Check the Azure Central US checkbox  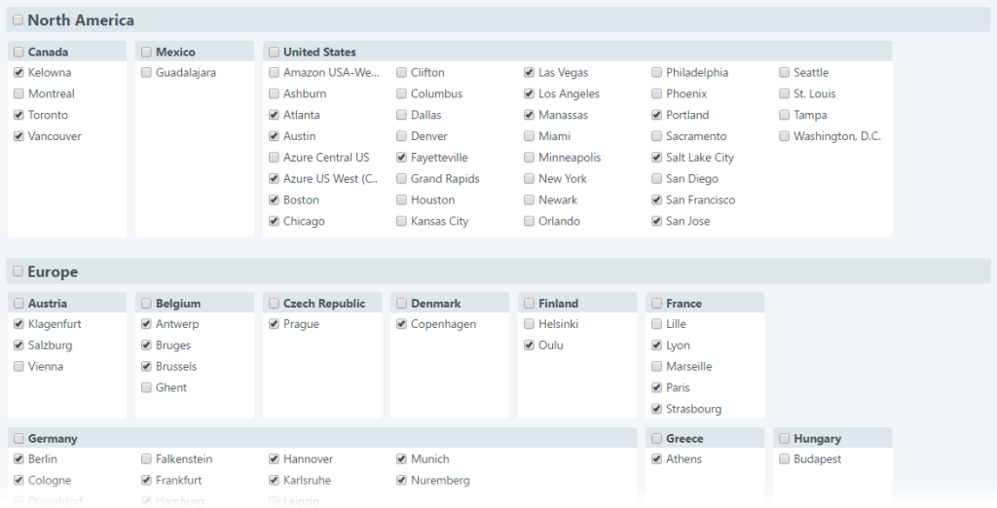pyautogui.click(x=274, y=157)
